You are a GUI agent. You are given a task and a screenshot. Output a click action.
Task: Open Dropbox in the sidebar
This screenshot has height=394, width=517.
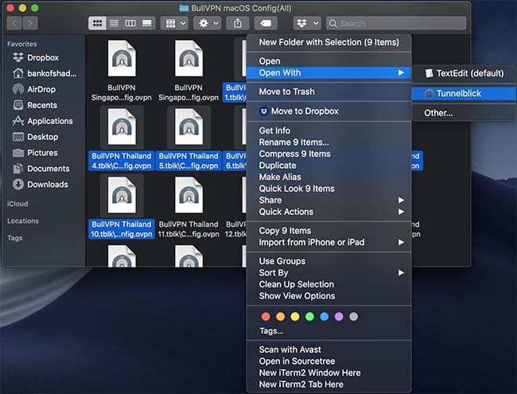tap(43, 57)
